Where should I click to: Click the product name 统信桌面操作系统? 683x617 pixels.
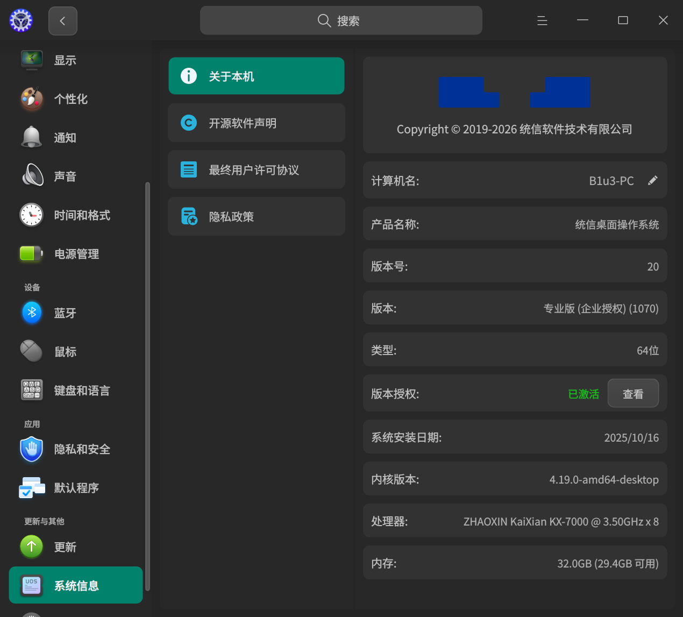point(617,224)
